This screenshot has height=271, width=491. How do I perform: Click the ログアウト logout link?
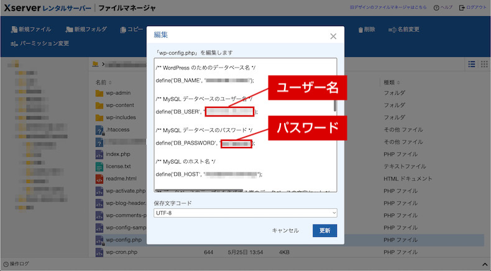coord(472,7)
